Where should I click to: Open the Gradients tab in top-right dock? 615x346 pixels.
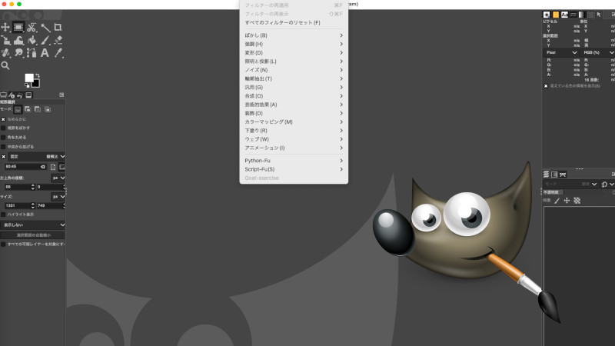coord(581,15)
